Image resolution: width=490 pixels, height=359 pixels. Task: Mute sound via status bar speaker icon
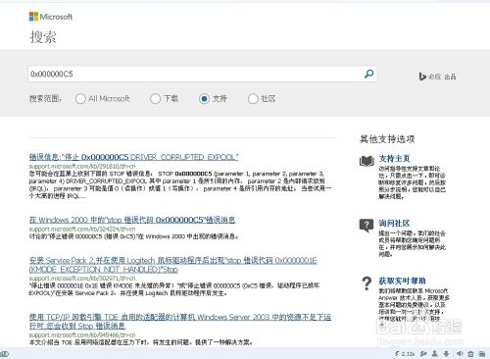[460, 353]
